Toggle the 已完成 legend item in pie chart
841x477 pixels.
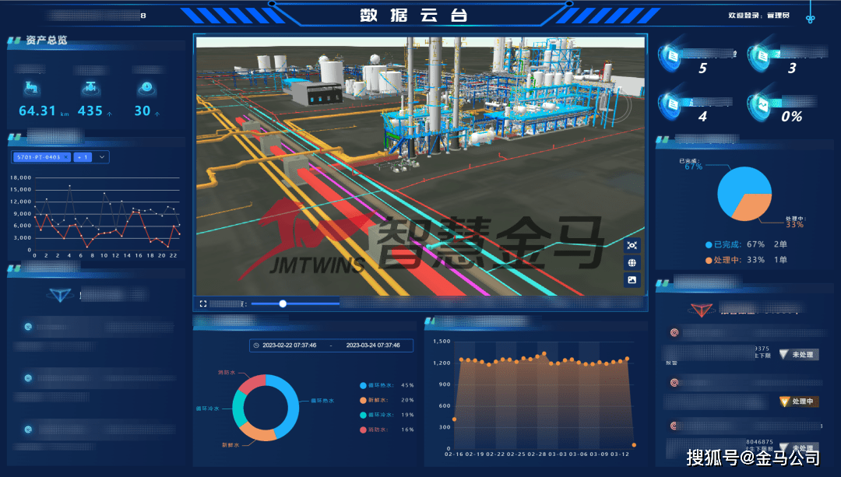728,244
